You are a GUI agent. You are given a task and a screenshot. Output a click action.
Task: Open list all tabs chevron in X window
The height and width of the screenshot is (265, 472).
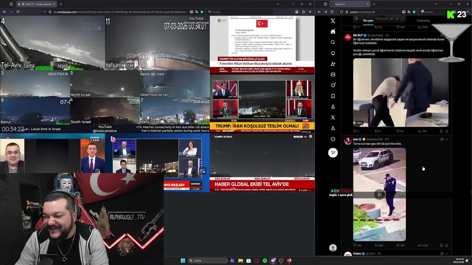(x=435, y=4)
